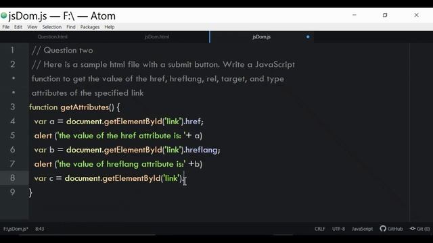
Task: Click the F:\jsDom.js* file path in status bar
Action: coord(16,229)
